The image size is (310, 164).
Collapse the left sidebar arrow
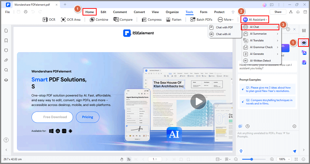tap(6, 150)
